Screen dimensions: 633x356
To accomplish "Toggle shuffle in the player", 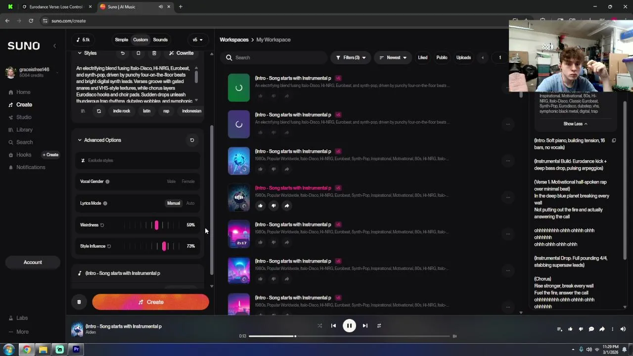I will click(319, 326).
